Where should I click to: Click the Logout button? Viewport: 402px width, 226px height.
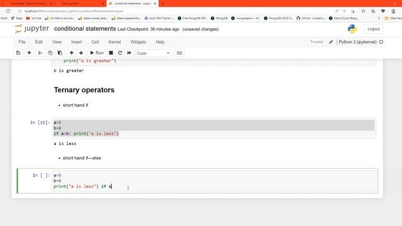pos(374,29)
